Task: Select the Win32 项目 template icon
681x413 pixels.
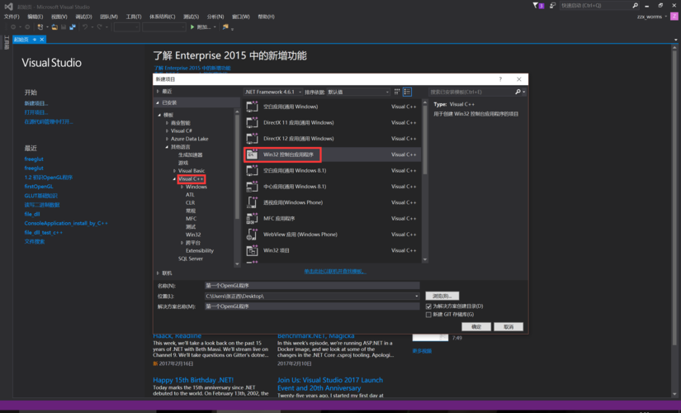Action: click(x=252, y=250)
